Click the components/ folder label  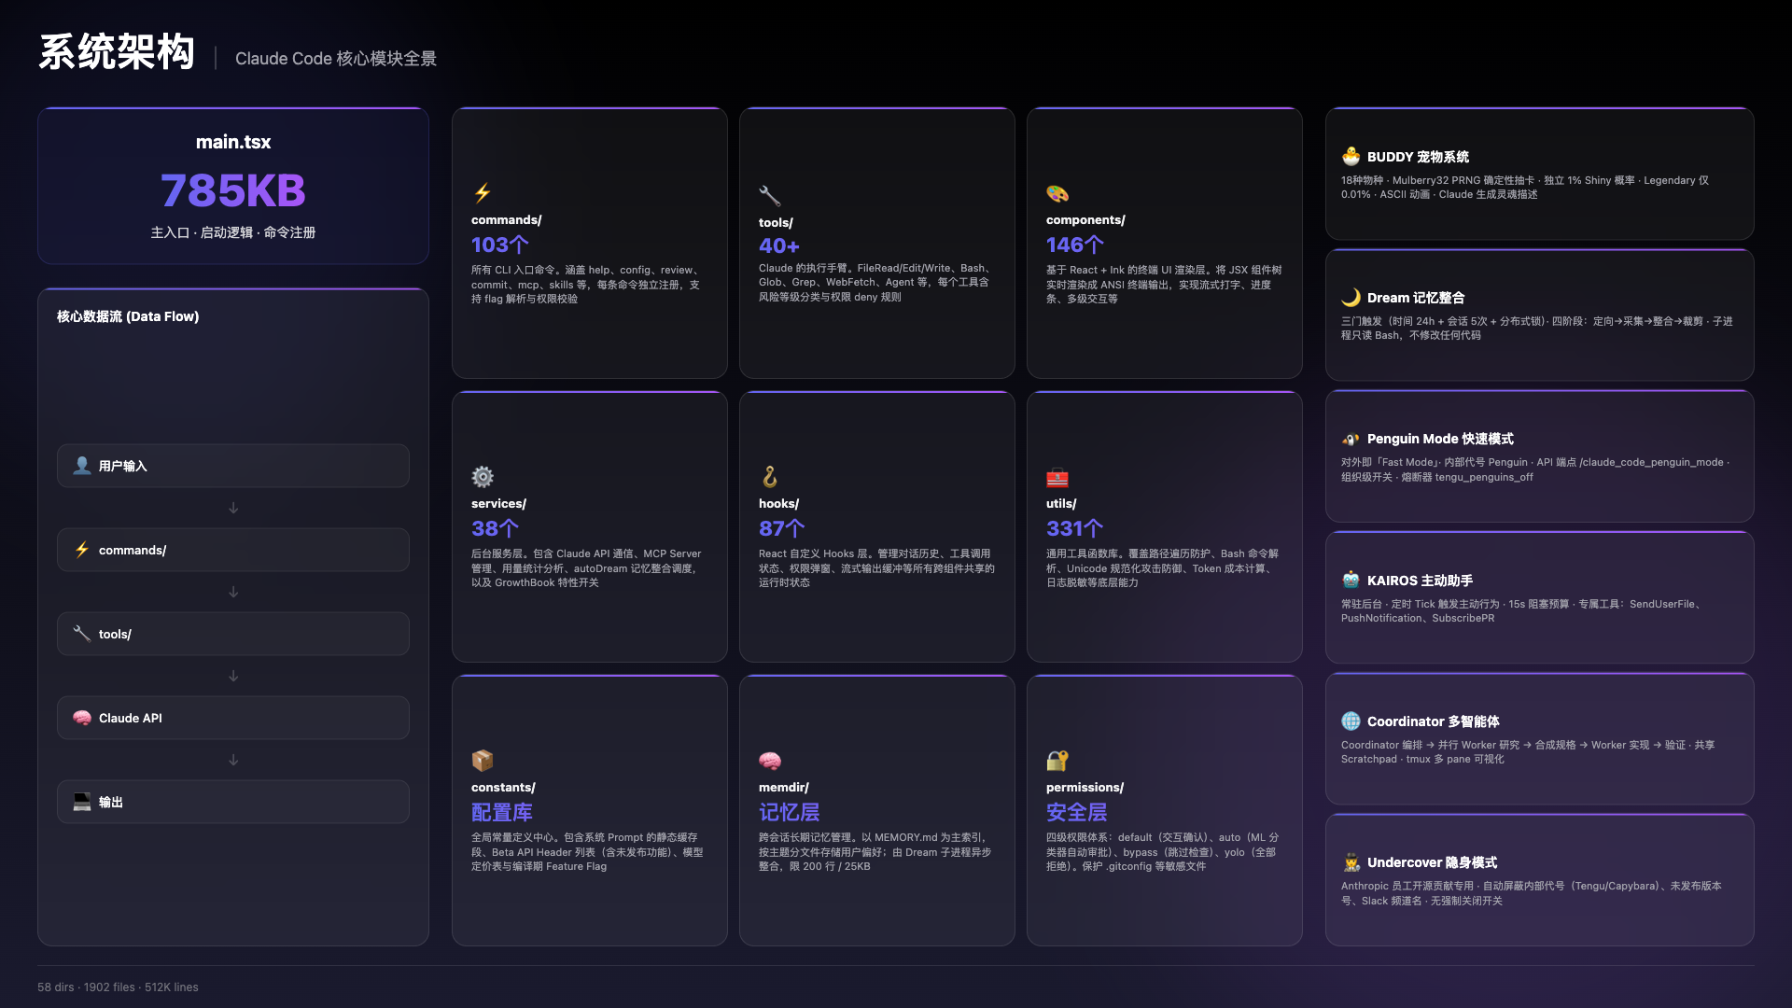(1085, 220)
